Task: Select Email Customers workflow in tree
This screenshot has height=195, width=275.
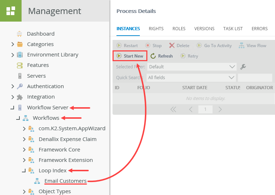Action: pos(65,181)
